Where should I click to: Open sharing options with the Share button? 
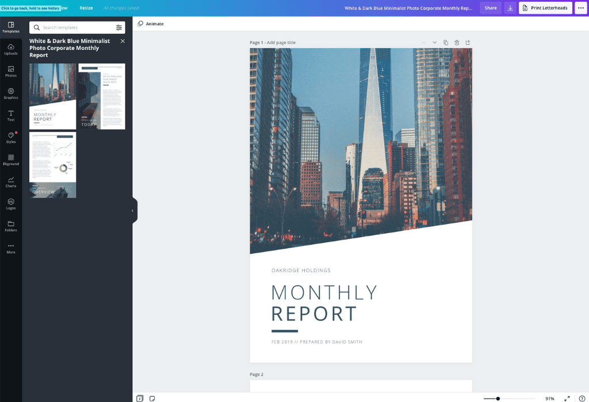pyautogui.click(x=490, y=7)
